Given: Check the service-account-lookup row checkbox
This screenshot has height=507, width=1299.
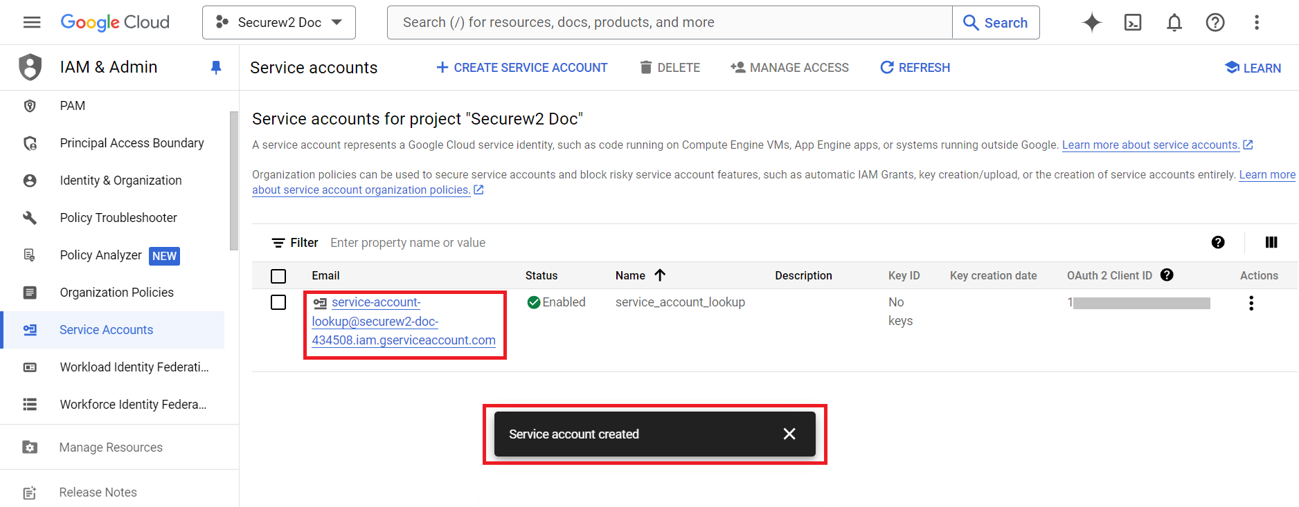Looking at the screenshot, I should coord(278,302).
